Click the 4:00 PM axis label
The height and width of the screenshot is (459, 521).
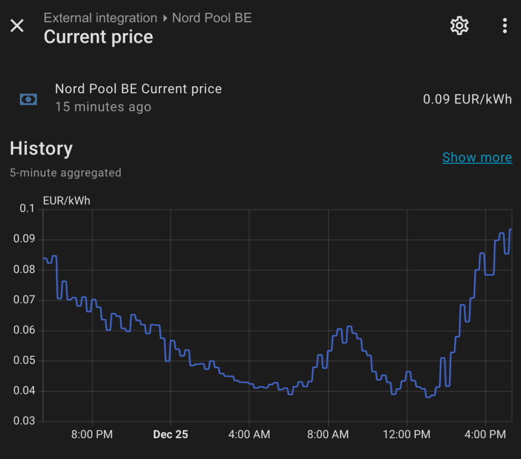pyautogui.click(x=485, y=435)
